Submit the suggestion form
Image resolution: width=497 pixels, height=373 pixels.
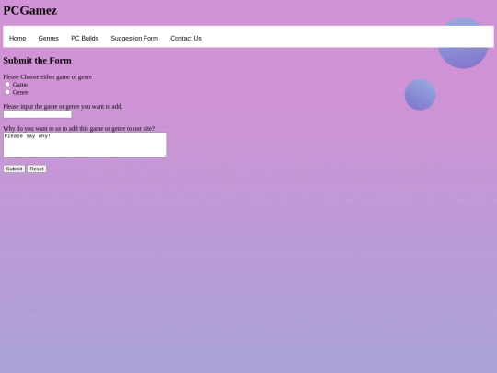14,169
